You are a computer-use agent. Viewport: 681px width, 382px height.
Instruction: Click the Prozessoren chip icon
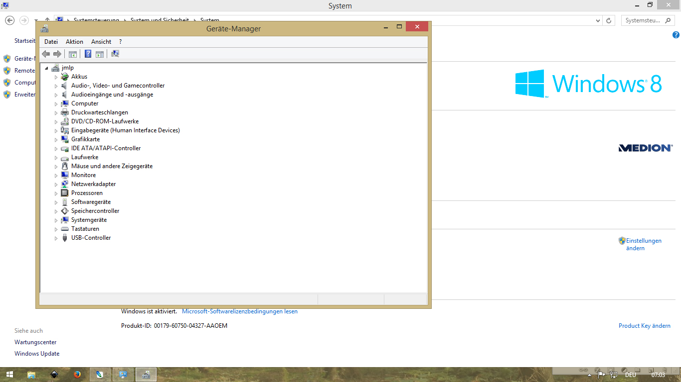(x=65, y=193)
